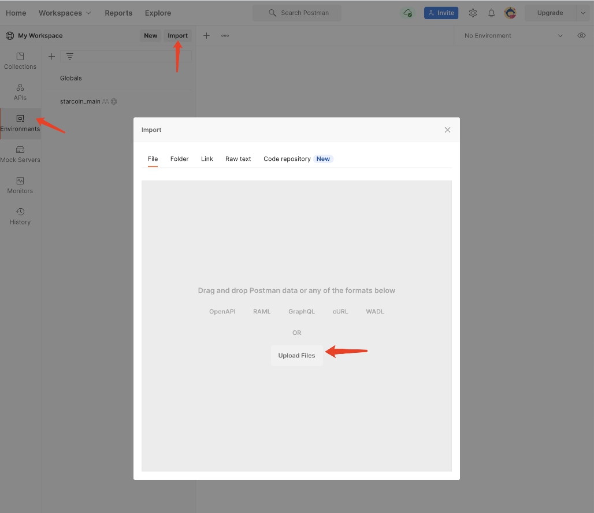Close the Import dialog

(447, 130)
